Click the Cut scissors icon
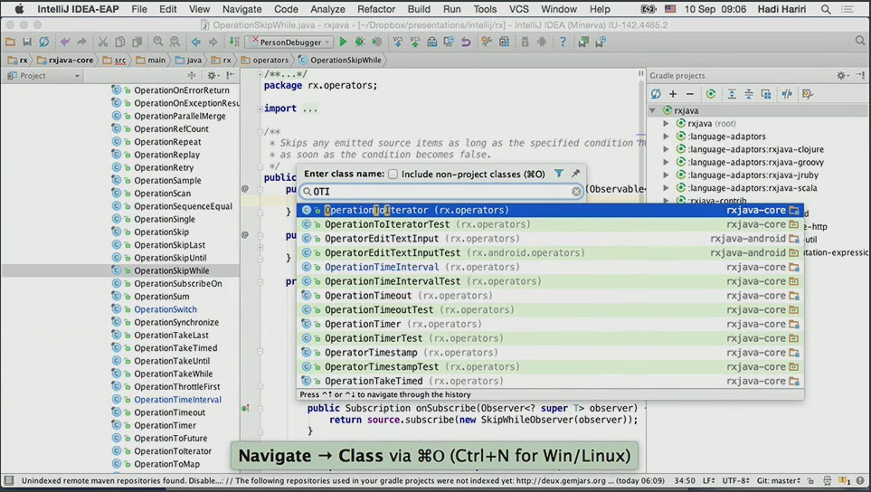 pos(103,42)
